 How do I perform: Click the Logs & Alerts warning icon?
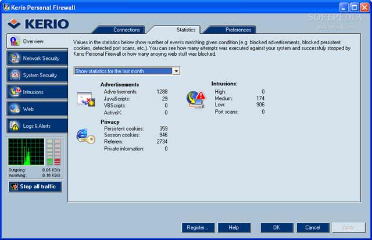pos(14,126)
